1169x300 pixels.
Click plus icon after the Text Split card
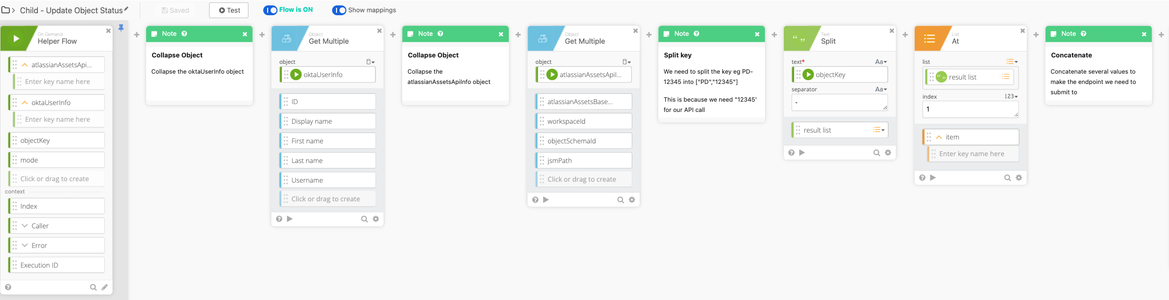point(905,34)
